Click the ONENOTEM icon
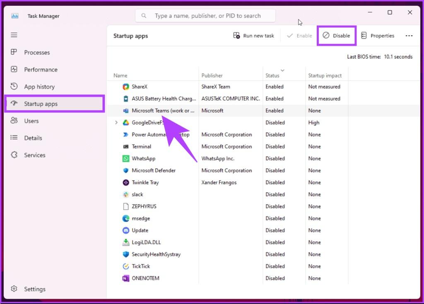 click(126, 278)
